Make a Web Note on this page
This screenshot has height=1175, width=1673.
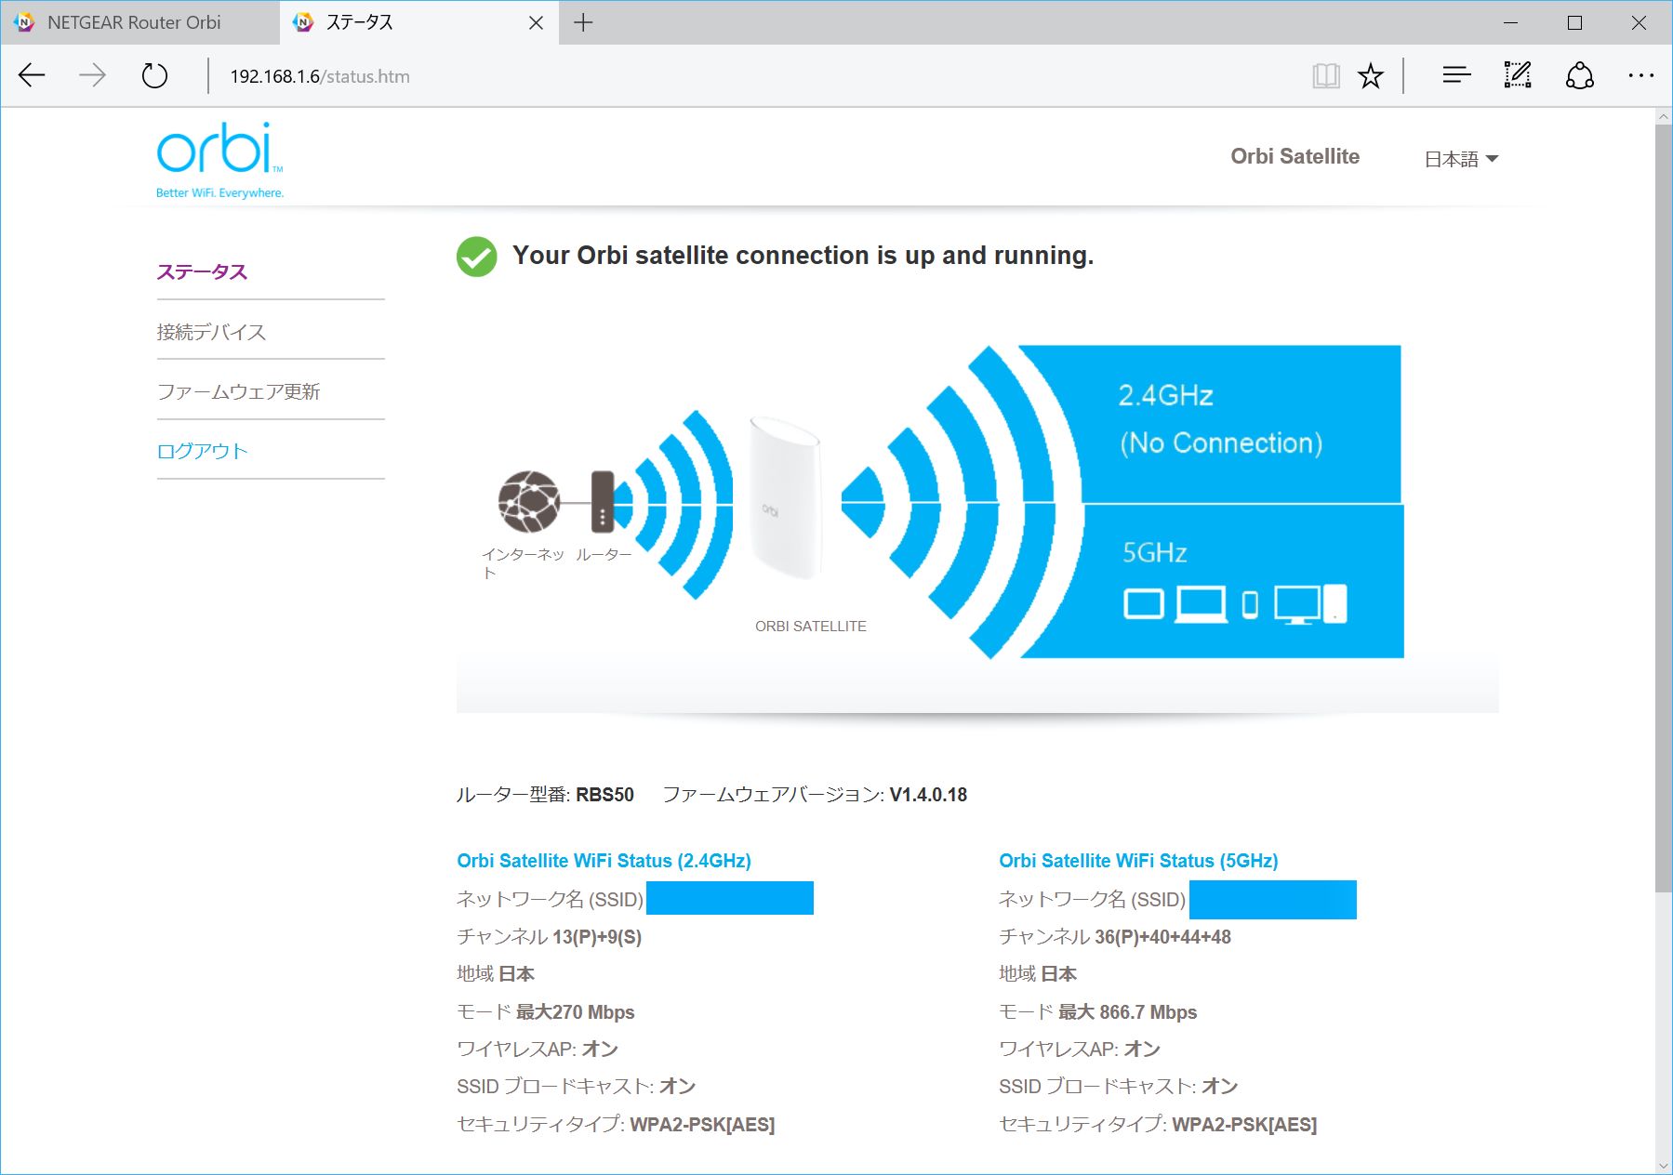point(1516,75)
